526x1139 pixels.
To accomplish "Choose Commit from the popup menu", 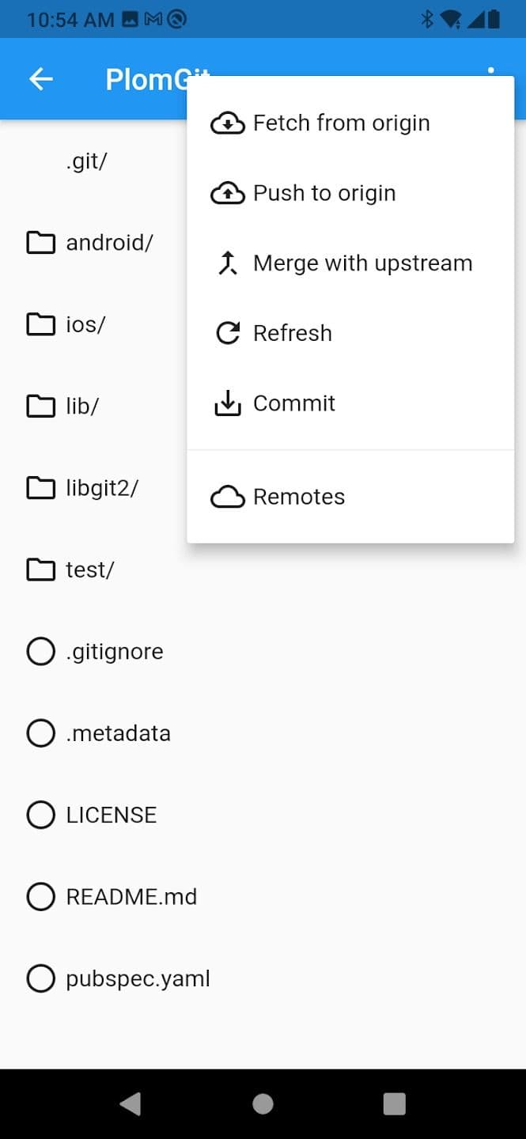I will (x=293, y=403).
